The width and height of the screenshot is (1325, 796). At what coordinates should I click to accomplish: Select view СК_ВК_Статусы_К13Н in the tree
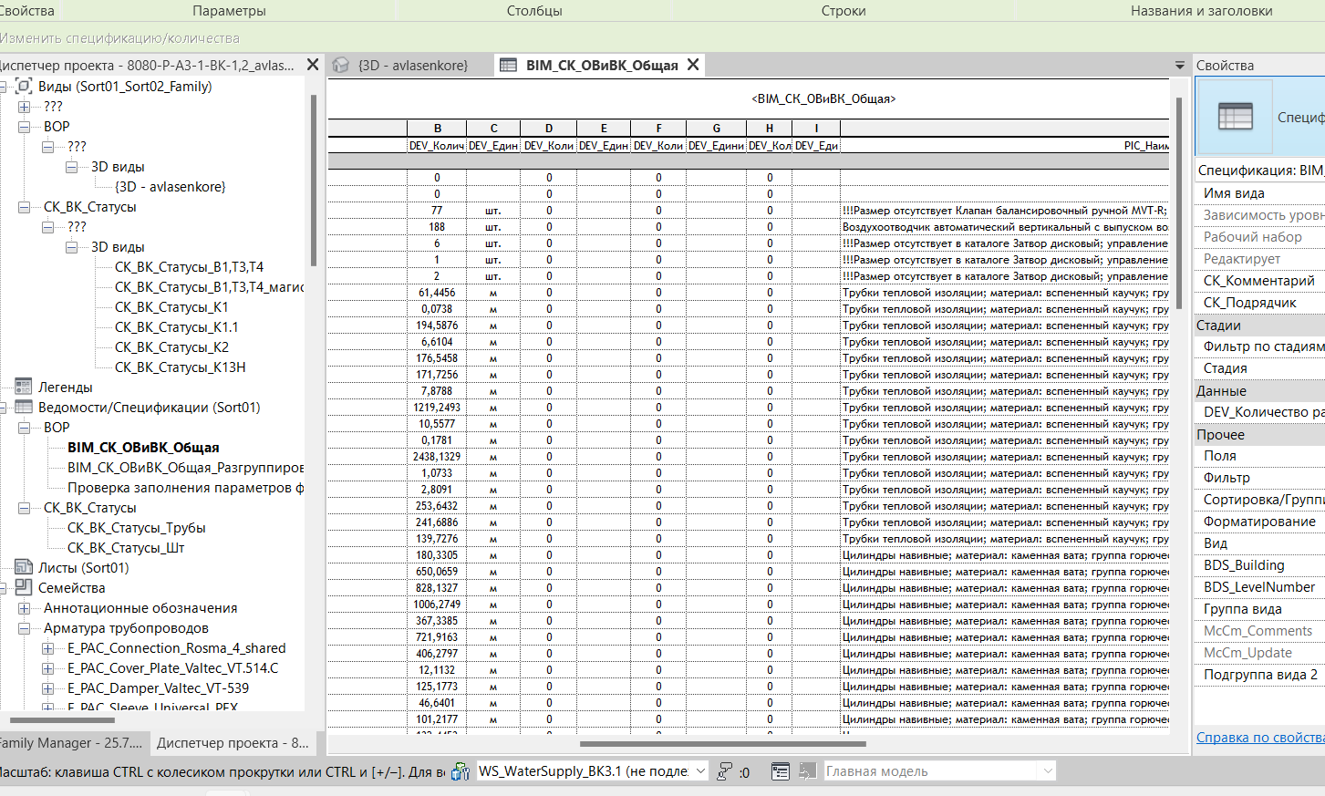(x=180, y=367)
